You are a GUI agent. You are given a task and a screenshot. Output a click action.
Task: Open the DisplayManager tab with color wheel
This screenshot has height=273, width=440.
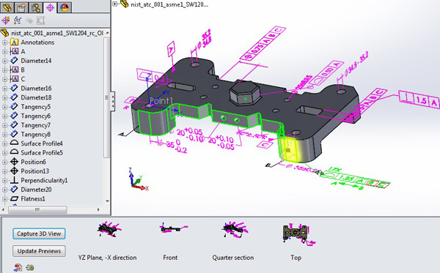point(65,7)
